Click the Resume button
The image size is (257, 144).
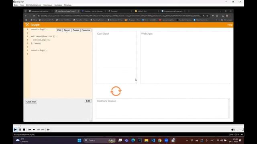(86, 30)
